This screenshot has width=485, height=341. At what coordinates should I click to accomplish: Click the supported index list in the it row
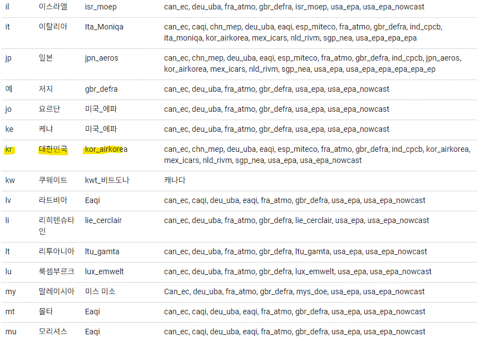tap(303, 32)
